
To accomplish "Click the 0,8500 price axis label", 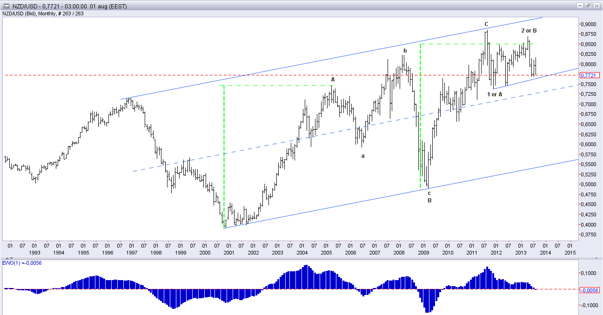I will click(x=589, y=44).
